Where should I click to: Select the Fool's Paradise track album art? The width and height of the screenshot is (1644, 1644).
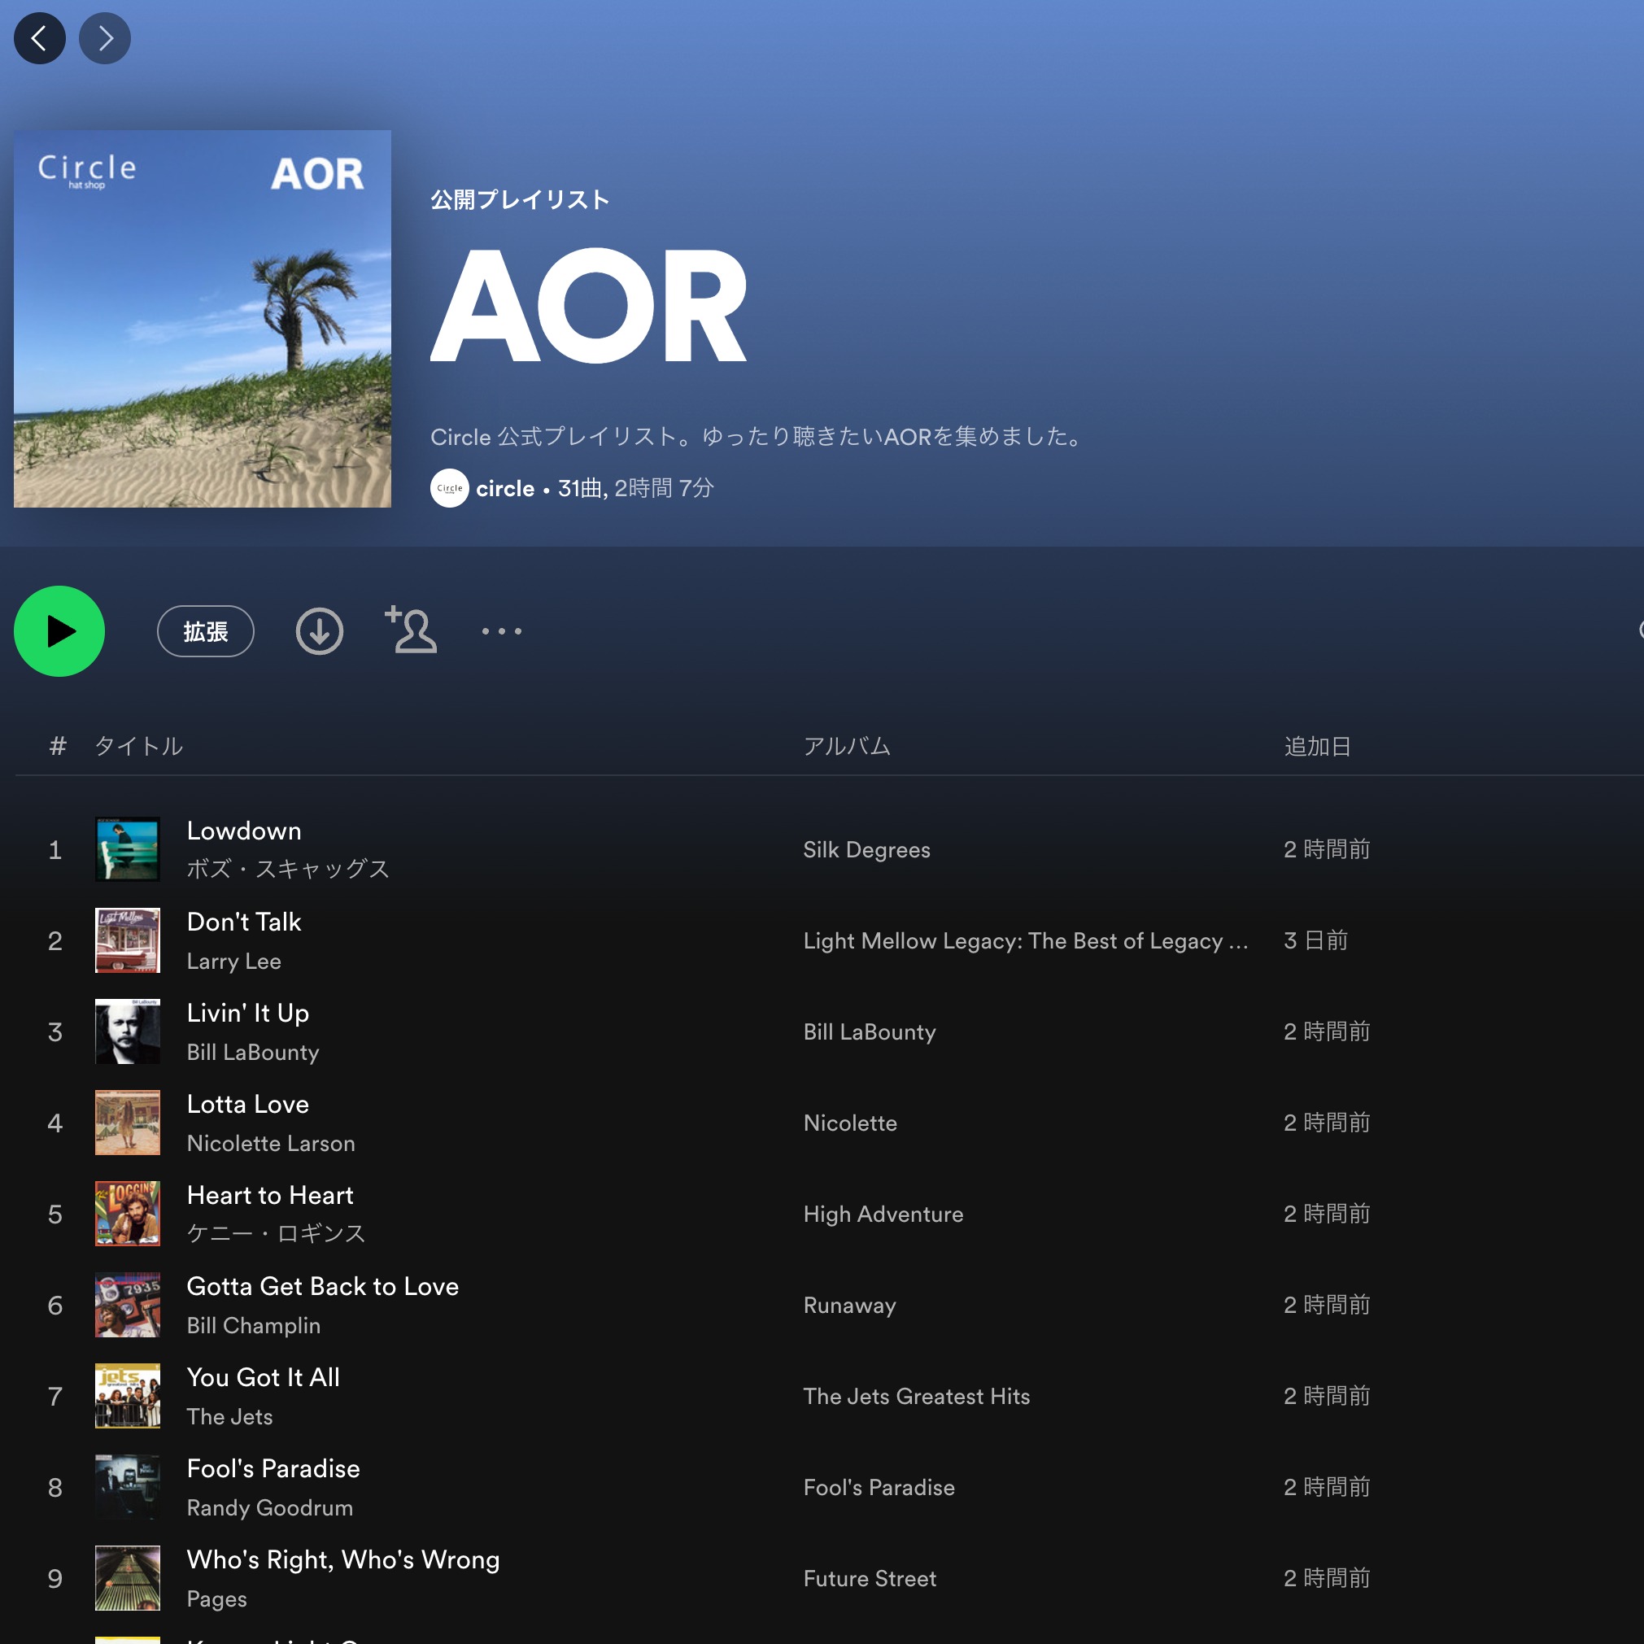[x=128, y=1486]
